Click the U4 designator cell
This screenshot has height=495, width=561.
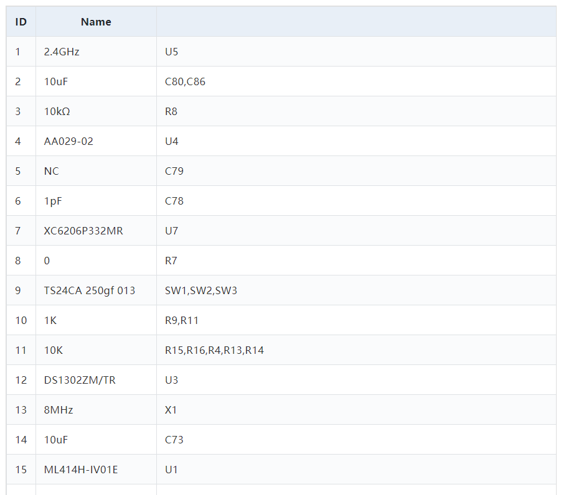point(356,141)
